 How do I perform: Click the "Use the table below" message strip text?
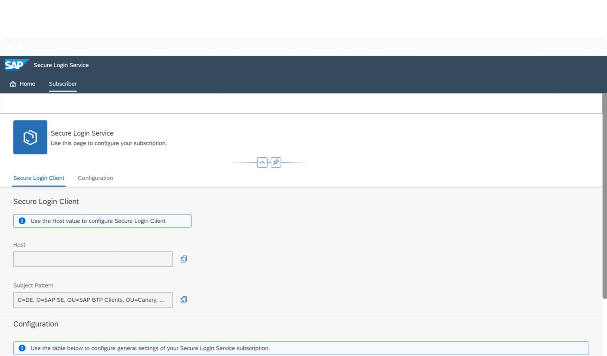pos(150,348)
